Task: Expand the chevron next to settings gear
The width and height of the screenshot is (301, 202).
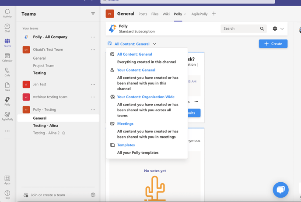Action: click(282, 29)
